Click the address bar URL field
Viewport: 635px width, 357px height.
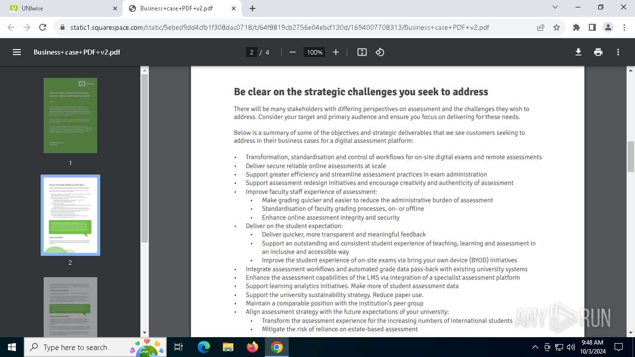298,27
